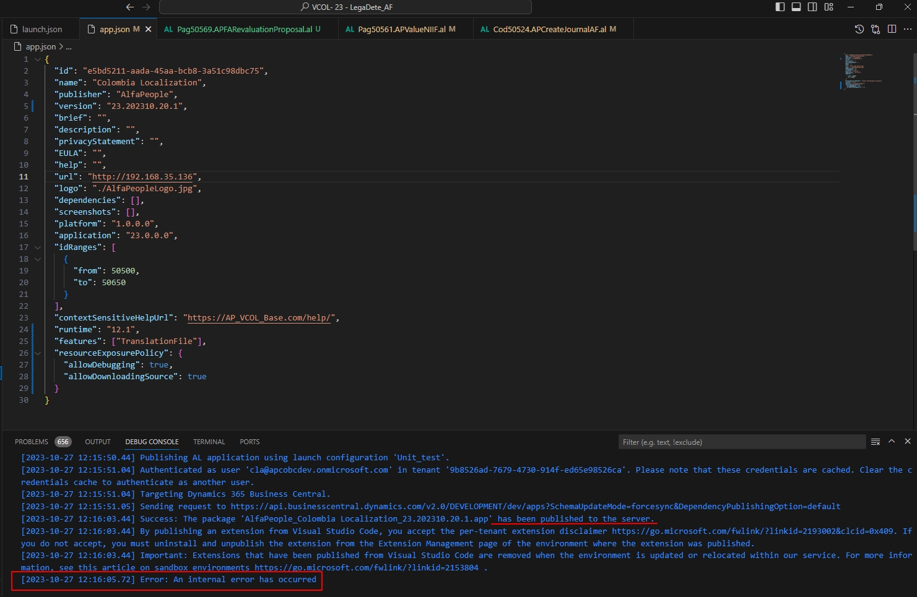
Task: Click the forward navigation arrow
Action: tap(145, 7)
